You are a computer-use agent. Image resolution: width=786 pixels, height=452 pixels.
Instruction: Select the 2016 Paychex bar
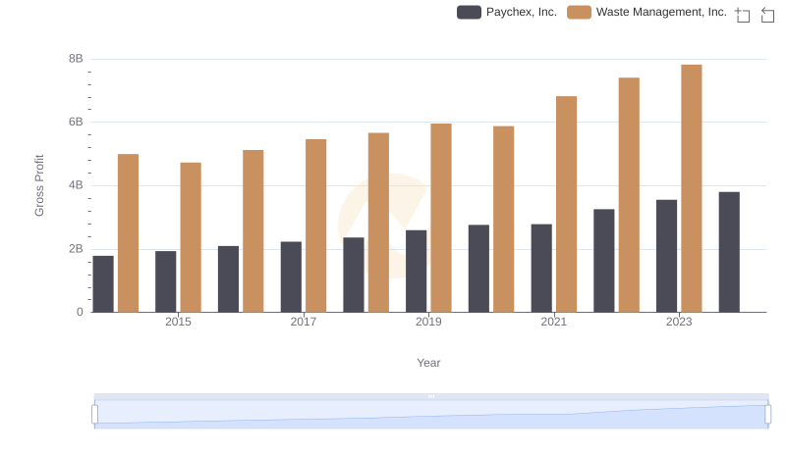(x=229, y=279)
